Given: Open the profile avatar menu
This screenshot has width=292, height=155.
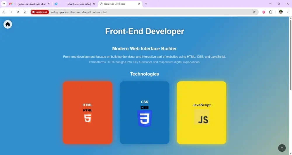Looking at the screenshot, I should (281, 12).
